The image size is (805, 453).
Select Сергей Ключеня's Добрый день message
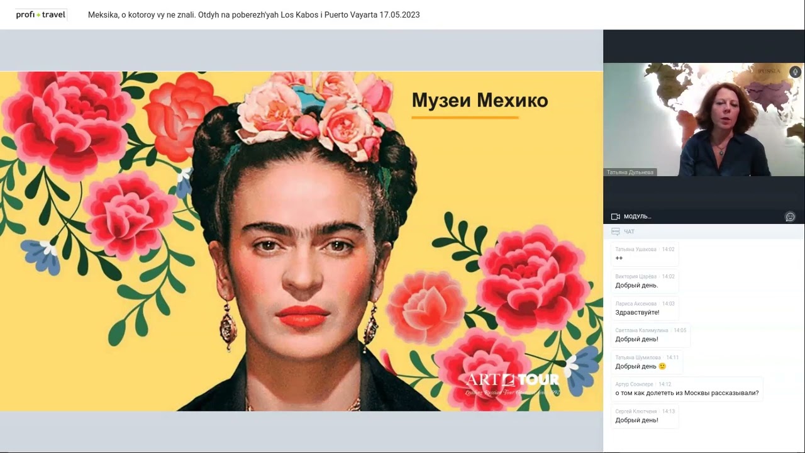click(645, 416)
